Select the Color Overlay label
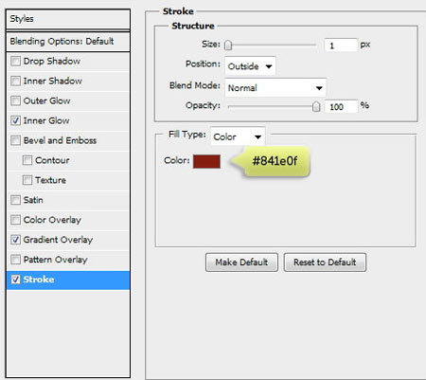 click(52, 220)
